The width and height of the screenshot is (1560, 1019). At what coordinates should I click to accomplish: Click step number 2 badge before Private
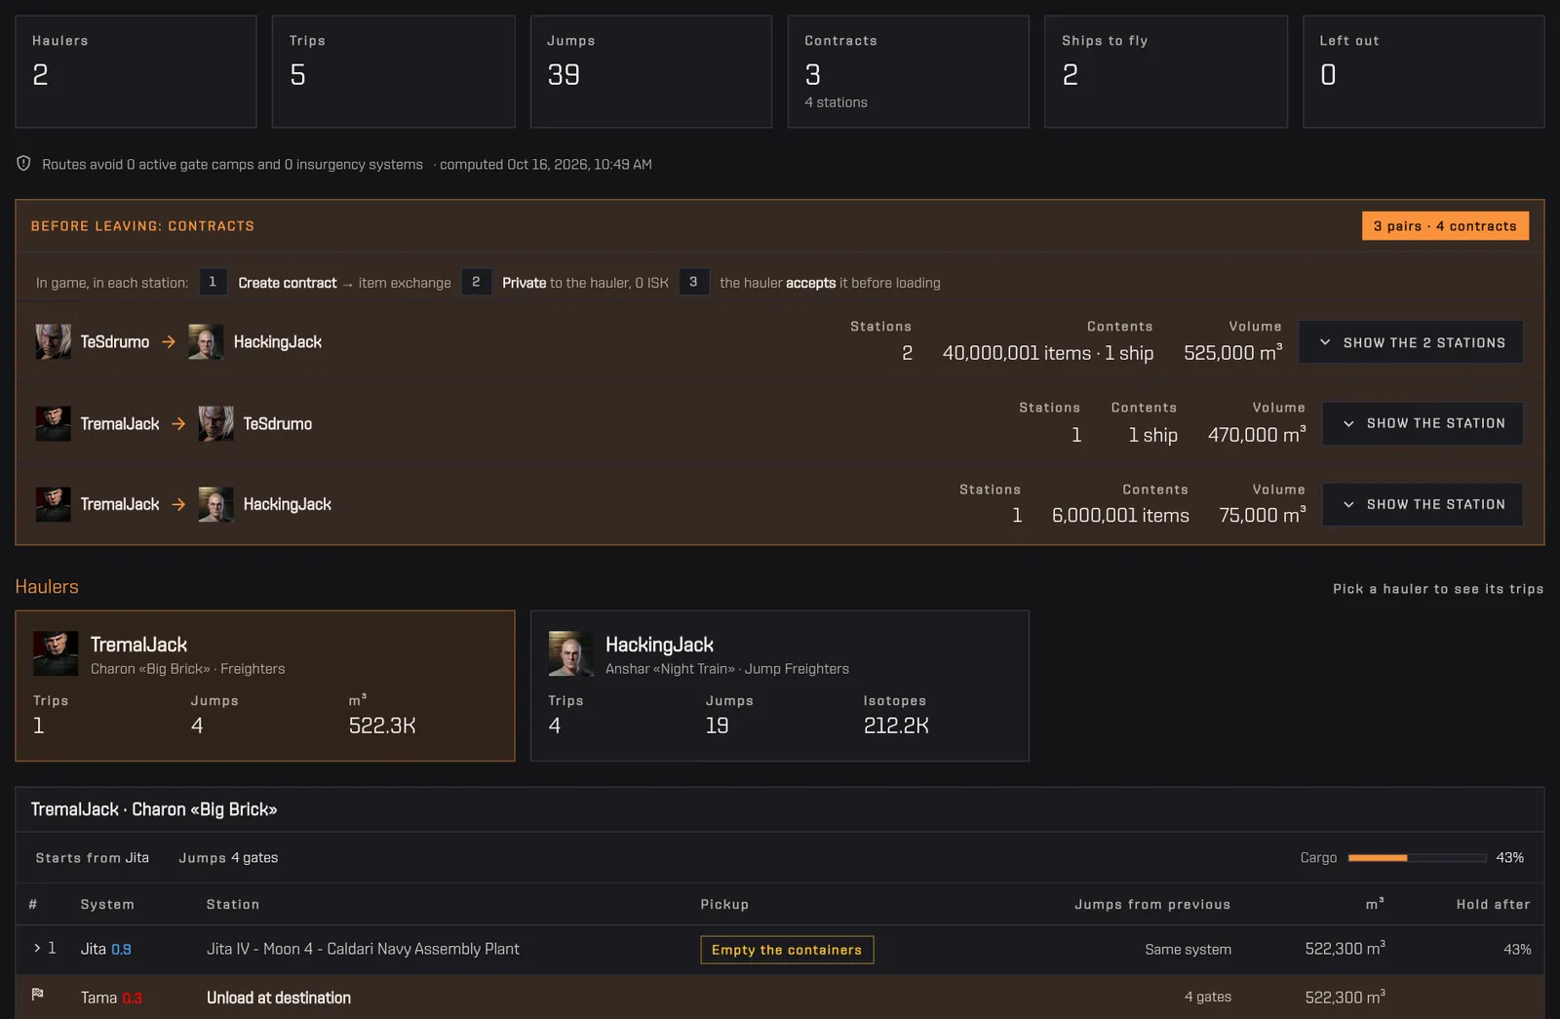(x=476, y=282)
